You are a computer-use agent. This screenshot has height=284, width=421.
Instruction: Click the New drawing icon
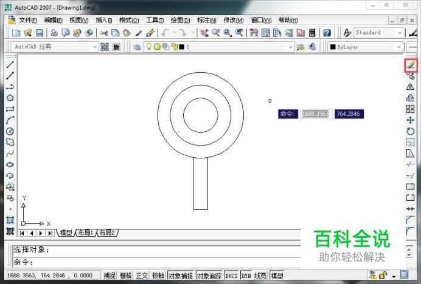16,33
